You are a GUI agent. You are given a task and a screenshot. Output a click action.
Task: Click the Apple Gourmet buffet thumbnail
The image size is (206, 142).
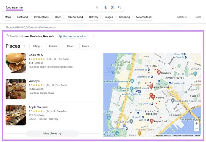[x=16, y=115]
